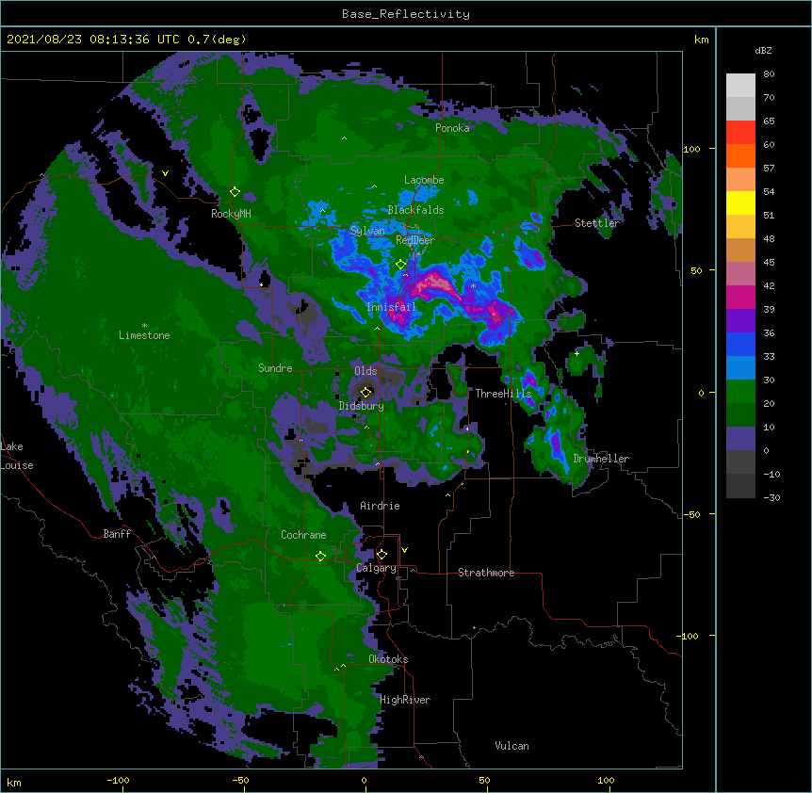Select the RockyMH label

(231, 214)
